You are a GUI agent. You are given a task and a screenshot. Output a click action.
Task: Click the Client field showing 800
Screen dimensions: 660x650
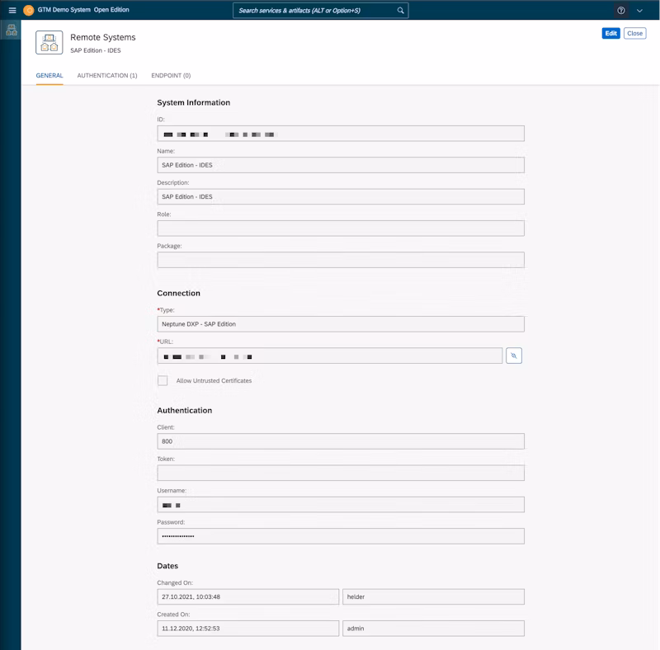coord(341,441)
